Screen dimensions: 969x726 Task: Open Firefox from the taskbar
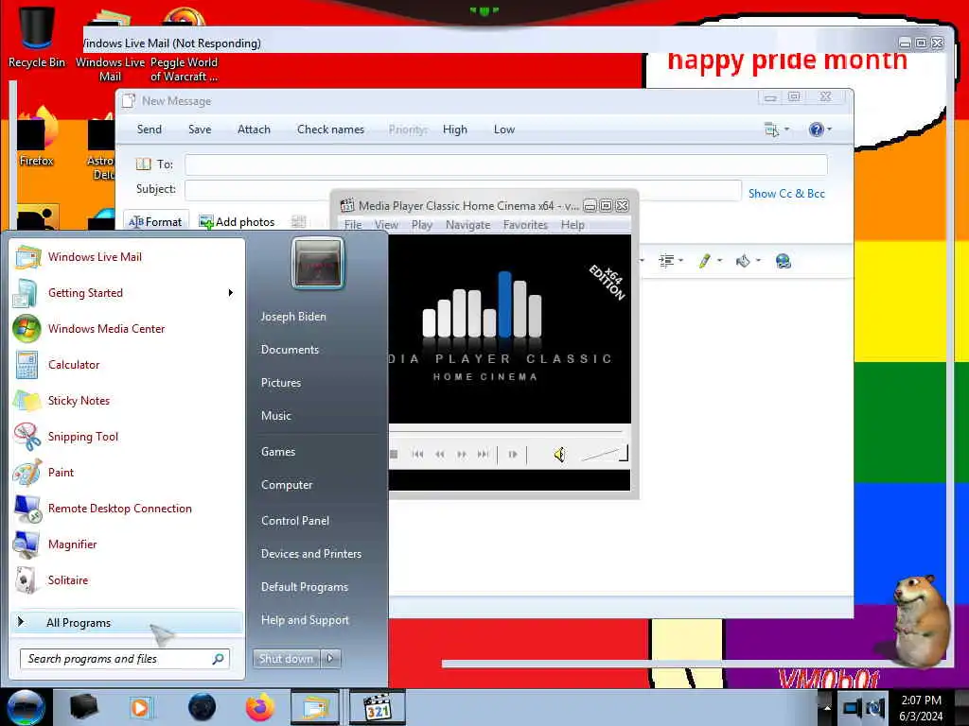click(260, 707)
